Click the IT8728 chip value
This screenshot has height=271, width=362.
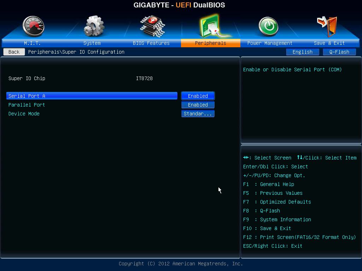[x=144, y=78]
